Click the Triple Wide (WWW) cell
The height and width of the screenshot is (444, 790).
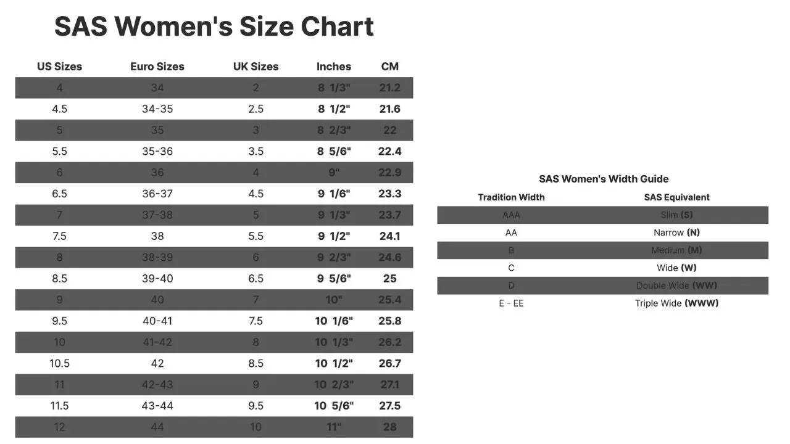pos(676,303)
